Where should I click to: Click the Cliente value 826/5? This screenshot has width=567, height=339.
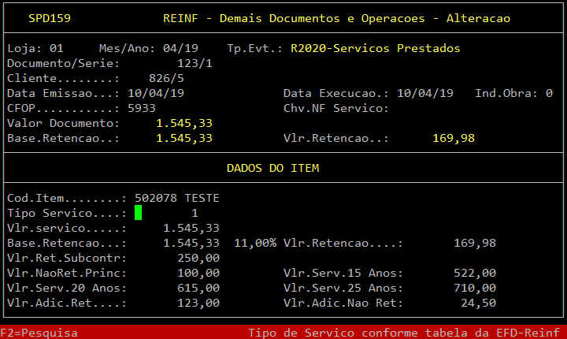pyautogui.click(x=166, y=78)
